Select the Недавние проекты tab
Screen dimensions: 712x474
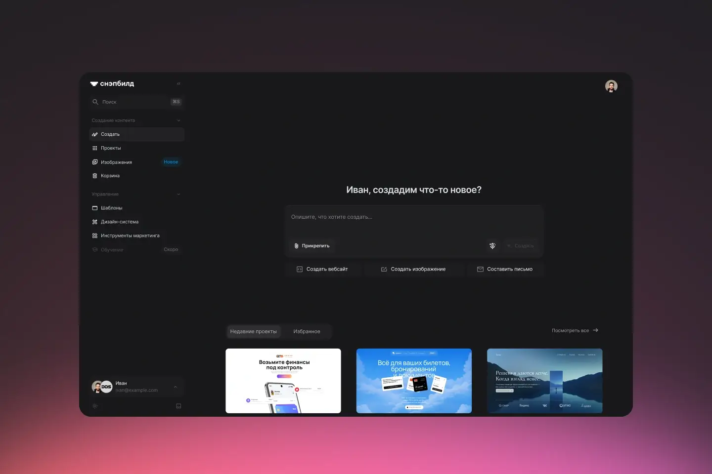253,332
